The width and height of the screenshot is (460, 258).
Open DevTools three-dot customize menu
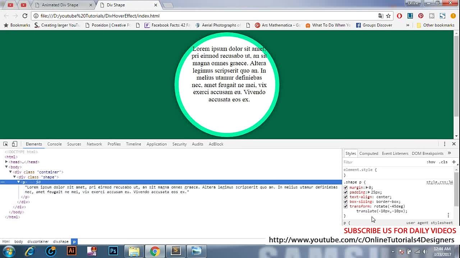(x=445, y=144)
